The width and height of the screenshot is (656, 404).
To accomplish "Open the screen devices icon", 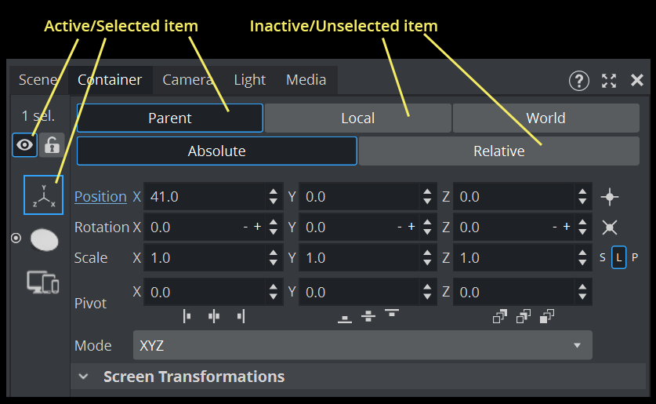I will click(x=43, y=282).
